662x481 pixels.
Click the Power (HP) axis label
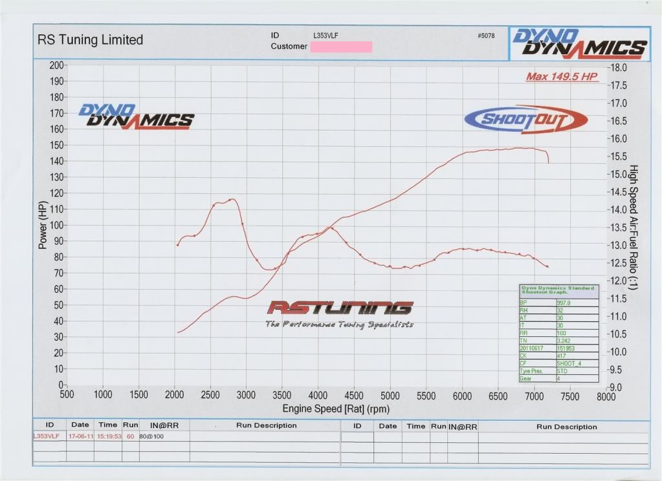click(43, 224)
